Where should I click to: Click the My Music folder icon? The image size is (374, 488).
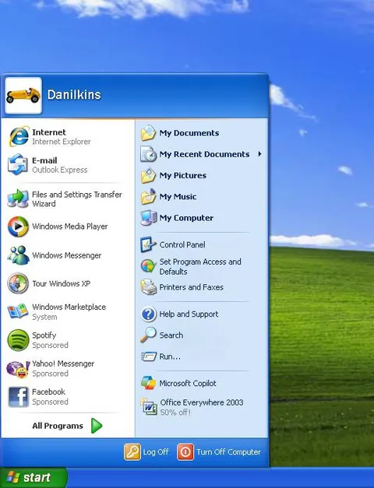pyautogui.click(x=148, y=196)
